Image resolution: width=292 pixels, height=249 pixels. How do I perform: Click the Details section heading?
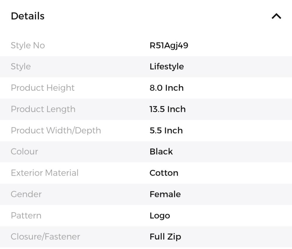pos(28,16)
